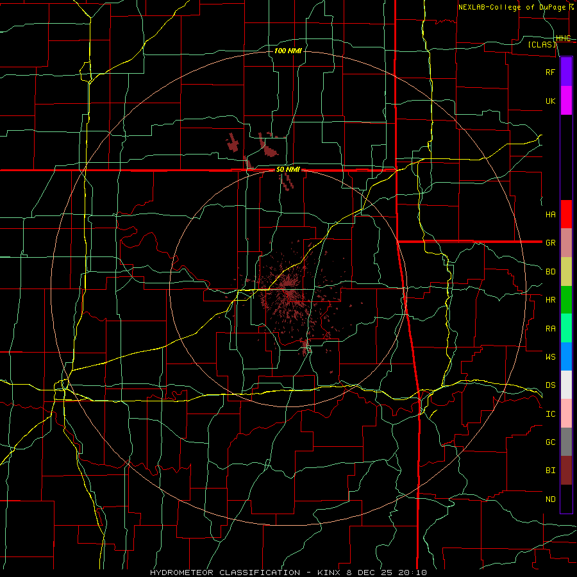Click the BI brown legend swatch

coord(566,471)
